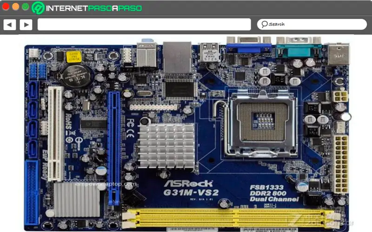Click the orange minimize window dot

(x=16, y=6)
